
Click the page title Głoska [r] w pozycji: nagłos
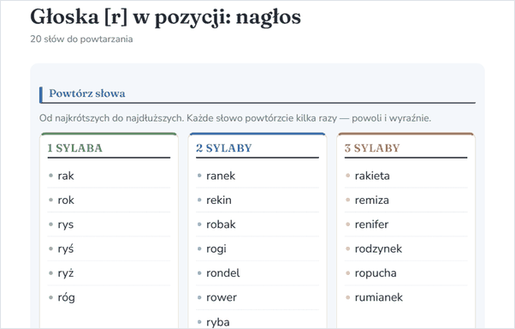tap(166, 17)
